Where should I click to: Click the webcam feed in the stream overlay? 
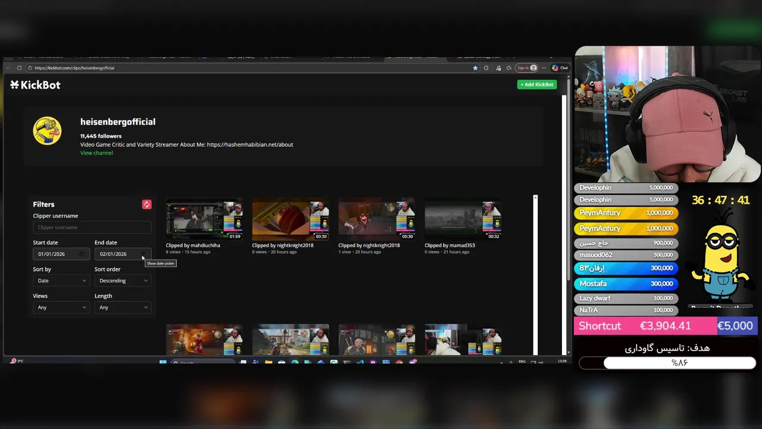[667, 114]
